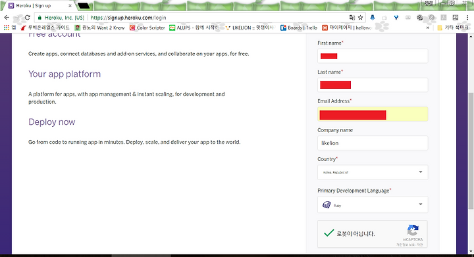This screenshot has height=257, width=474.
Task: Click the 'Create apps, connect databases' paragraph
Action: pos(138,54)
